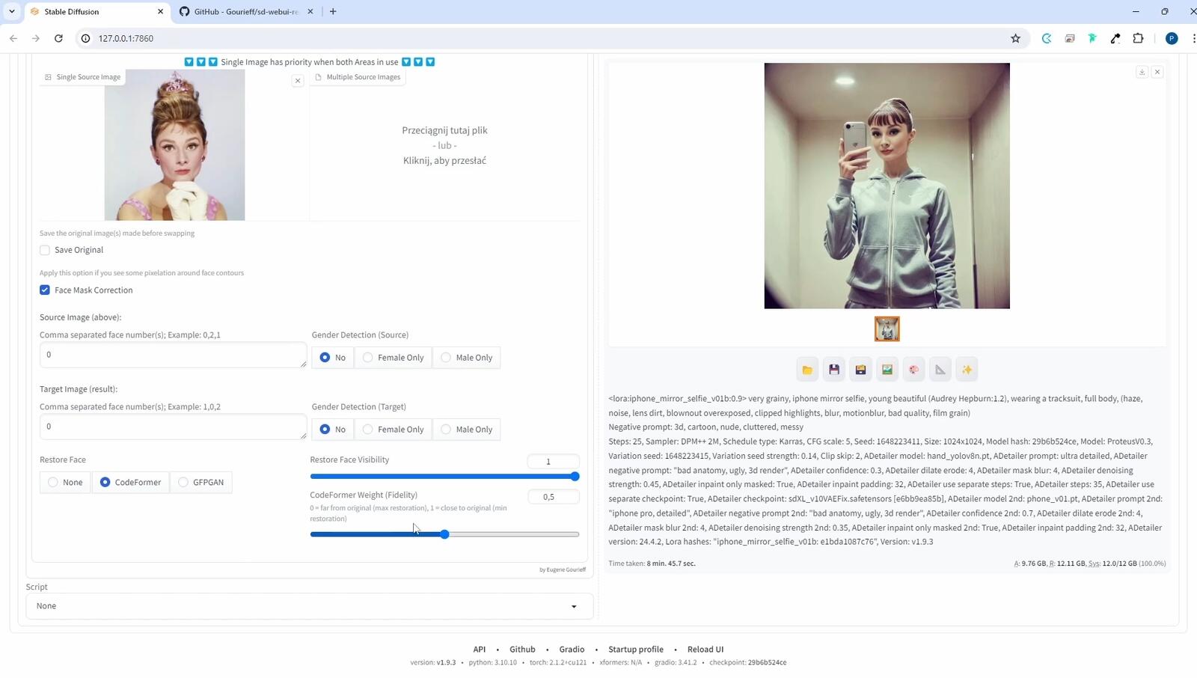This screenshot has width=1197, height=678.
Task: Adjust the CodeFormer Weight slider handle
Action: click(444, 534)
